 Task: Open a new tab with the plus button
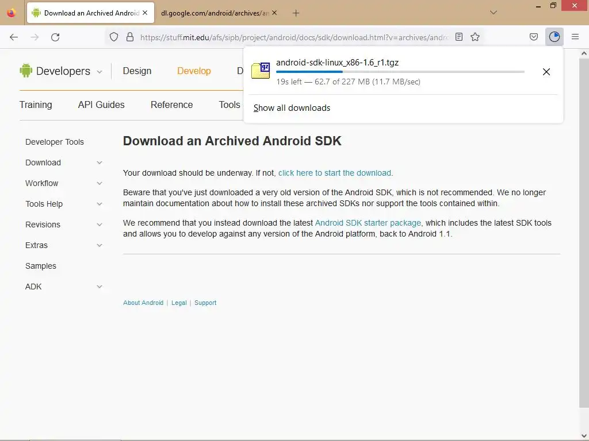(x=296, y=13)
